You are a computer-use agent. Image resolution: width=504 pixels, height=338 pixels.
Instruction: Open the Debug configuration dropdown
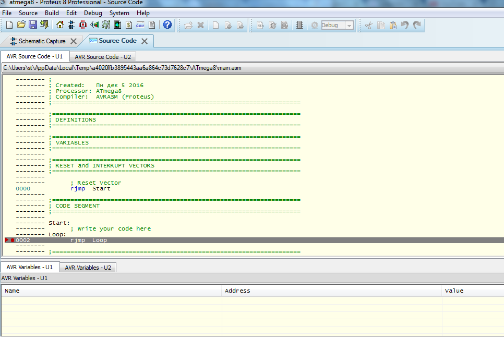click(x=349, y=25)
